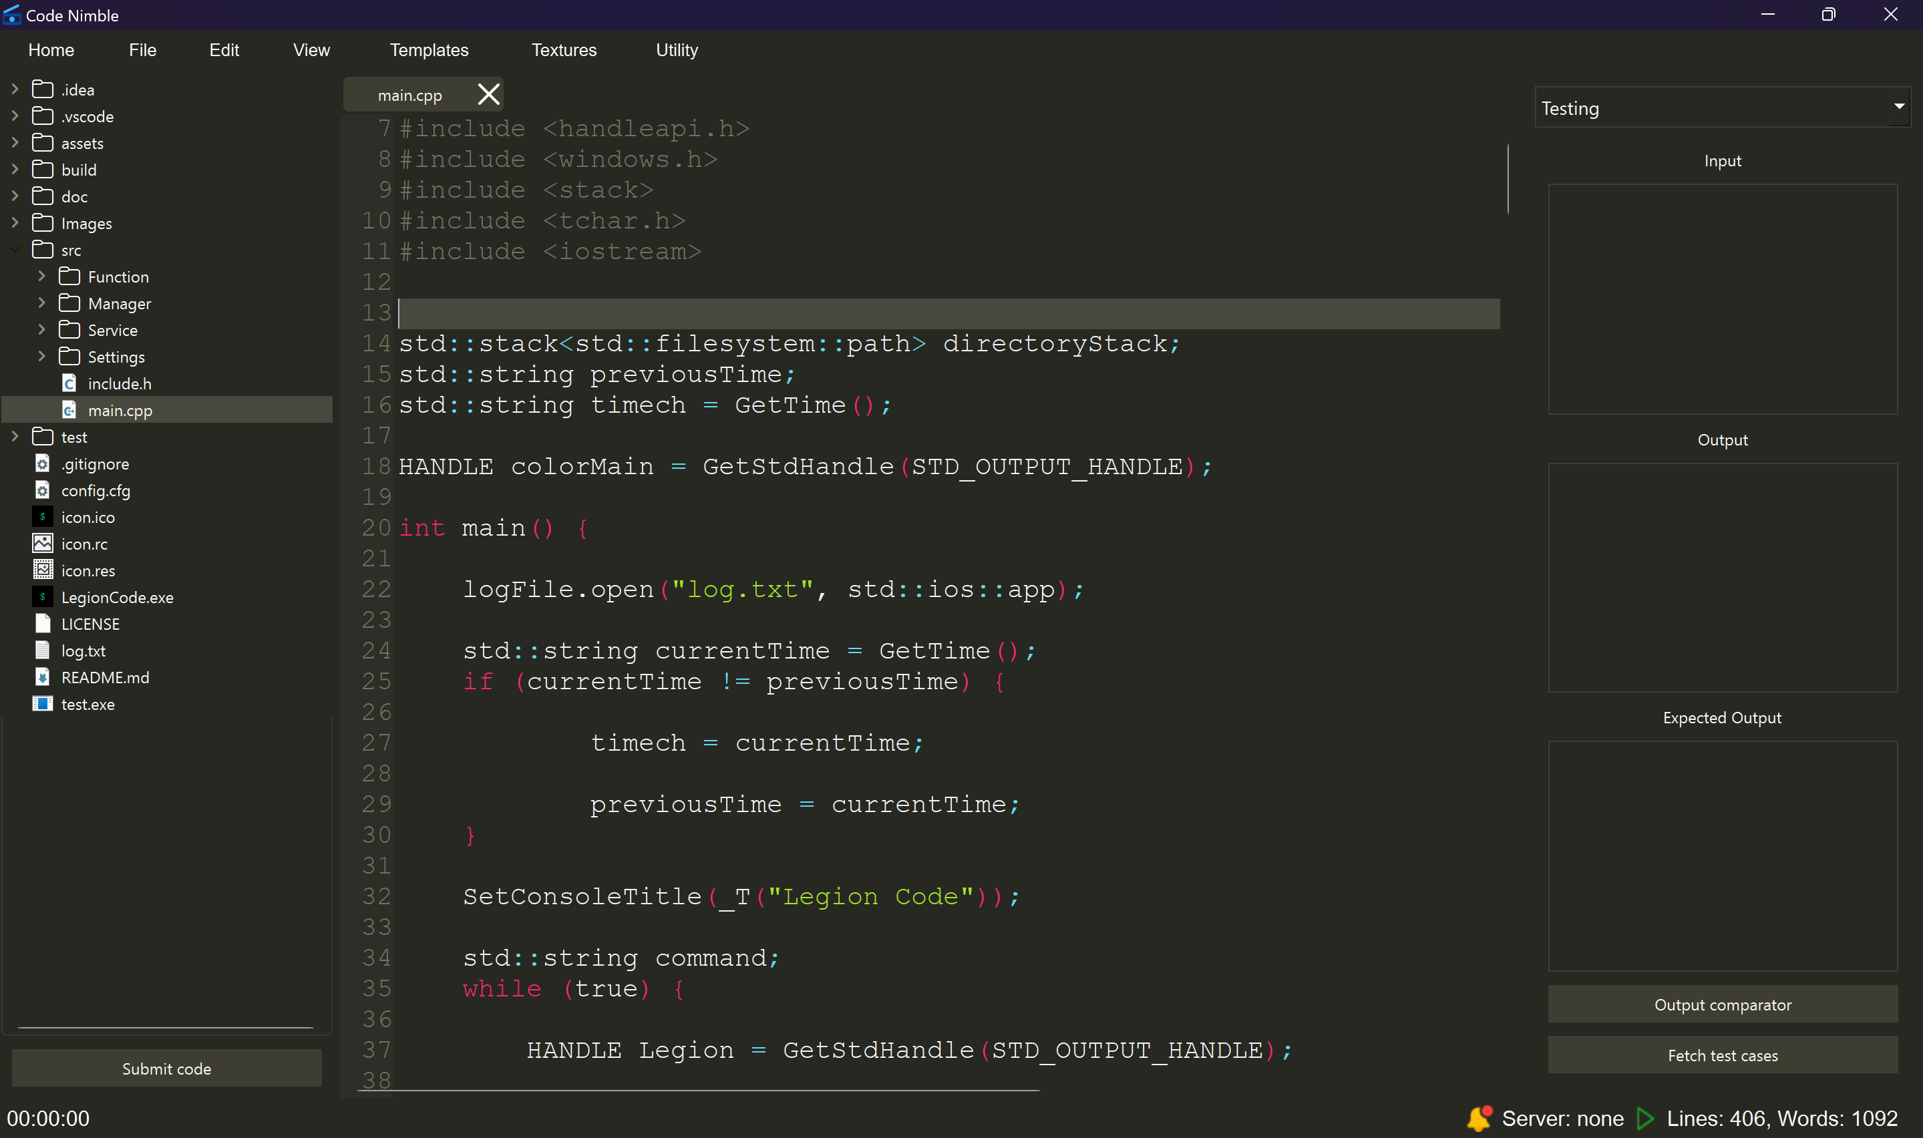Expand the Function subfolder chevron
Viewport: 1923px width, 1138px height.
point(41,276)
